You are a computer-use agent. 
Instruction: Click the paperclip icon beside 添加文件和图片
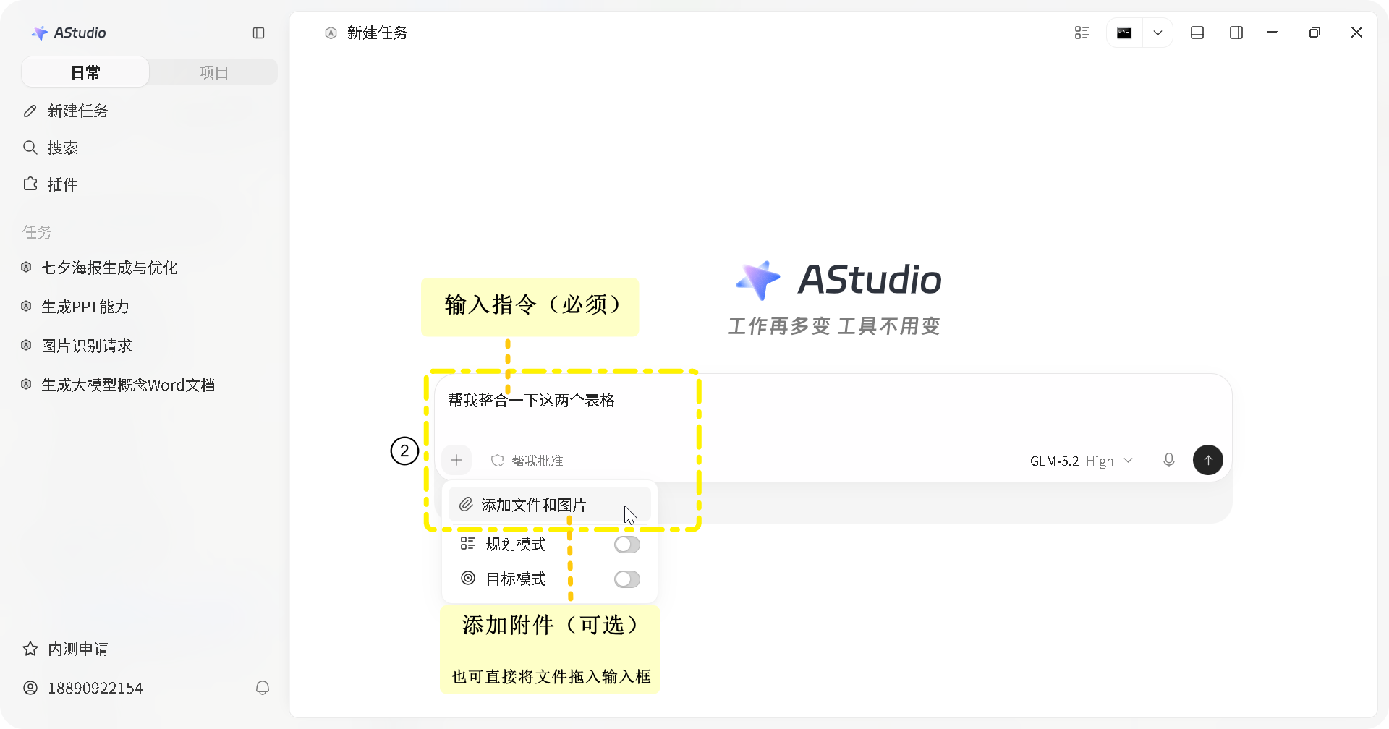coord(467,504)
